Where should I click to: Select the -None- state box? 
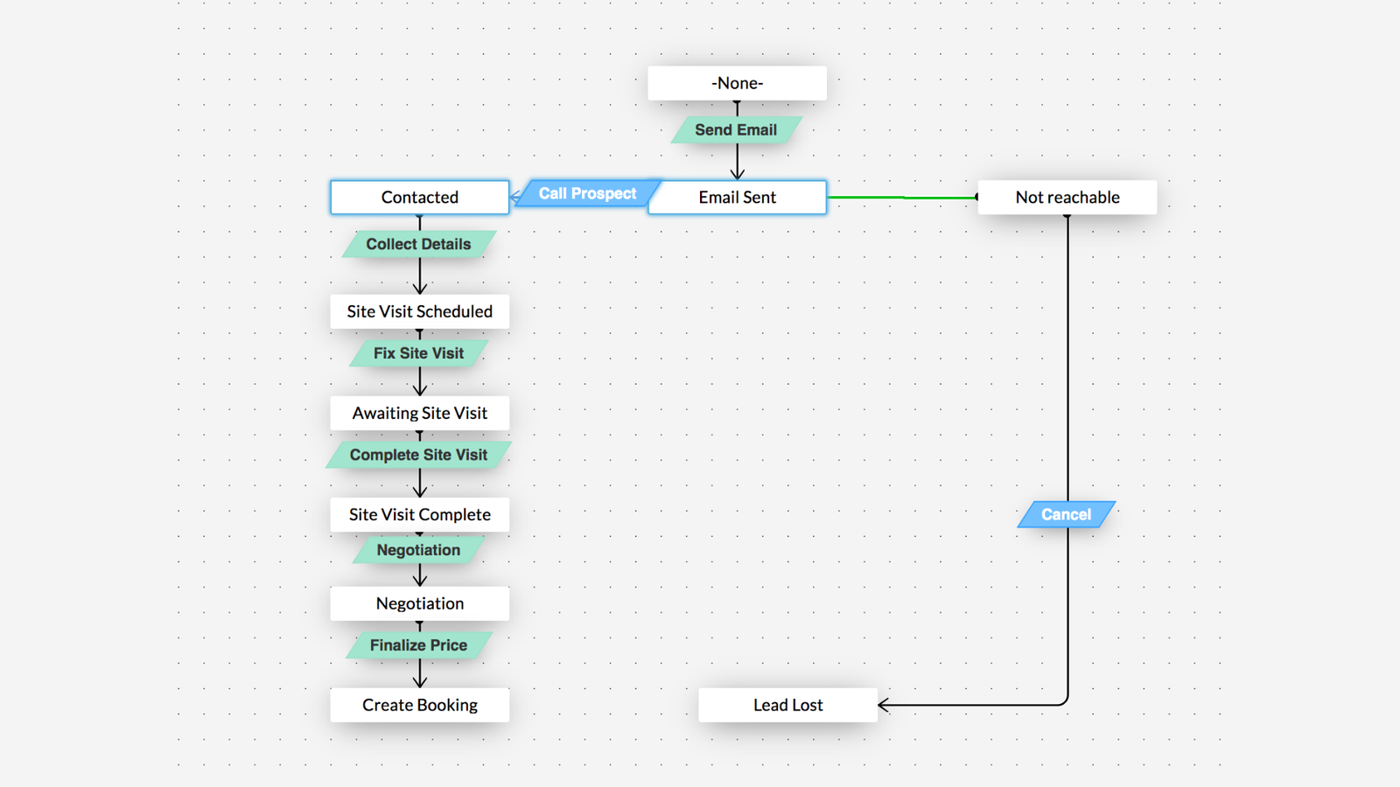(x=737, y=83)
